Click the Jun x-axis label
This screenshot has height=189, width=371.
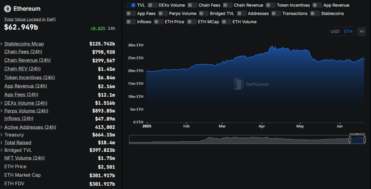coord(339,126)
